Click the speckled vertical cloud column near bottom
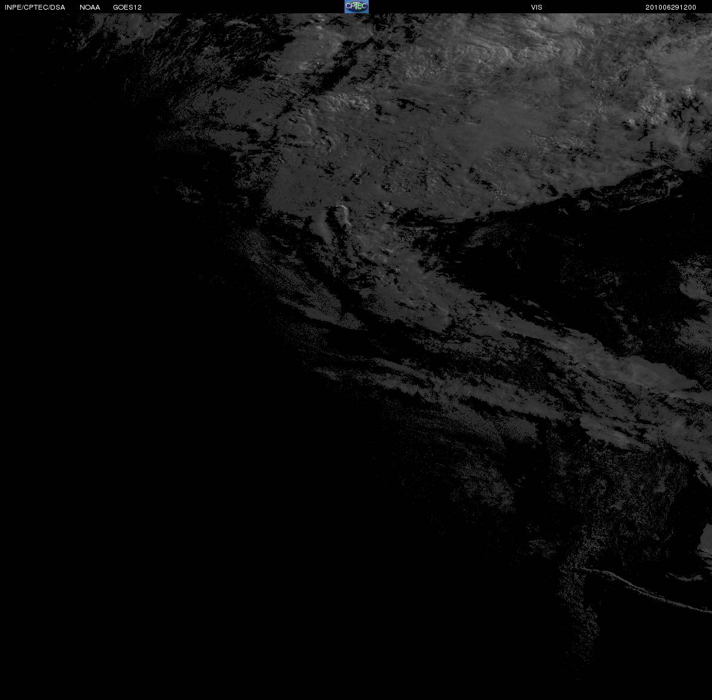Image resolution: width=712 pixels, height=700 pixels. tap(579, 613)
